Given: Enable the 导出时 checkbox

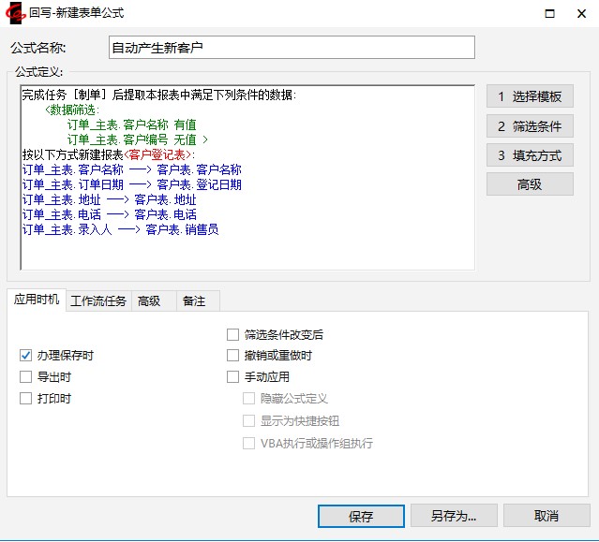Looking at the screenshot, I should [x=26, y=377].
